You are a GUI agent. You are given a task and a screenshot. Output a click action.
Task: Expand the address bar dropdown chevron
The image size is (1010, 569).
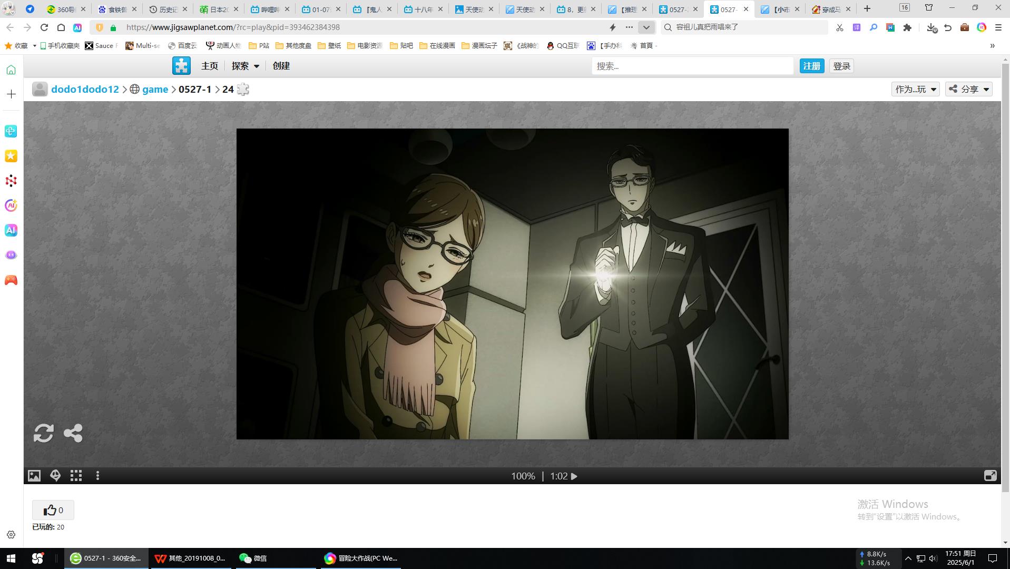point(646,27)
